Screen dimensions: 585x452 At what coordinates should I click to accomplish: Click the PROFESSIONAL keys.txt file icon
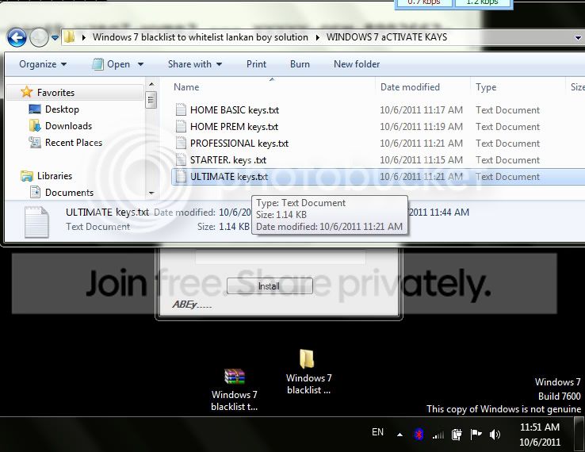pyautogui.click(x=181, y=143)
